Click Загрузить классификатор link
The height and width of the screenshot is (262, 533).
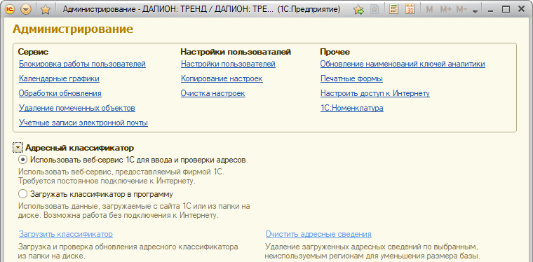pos(66,234)
